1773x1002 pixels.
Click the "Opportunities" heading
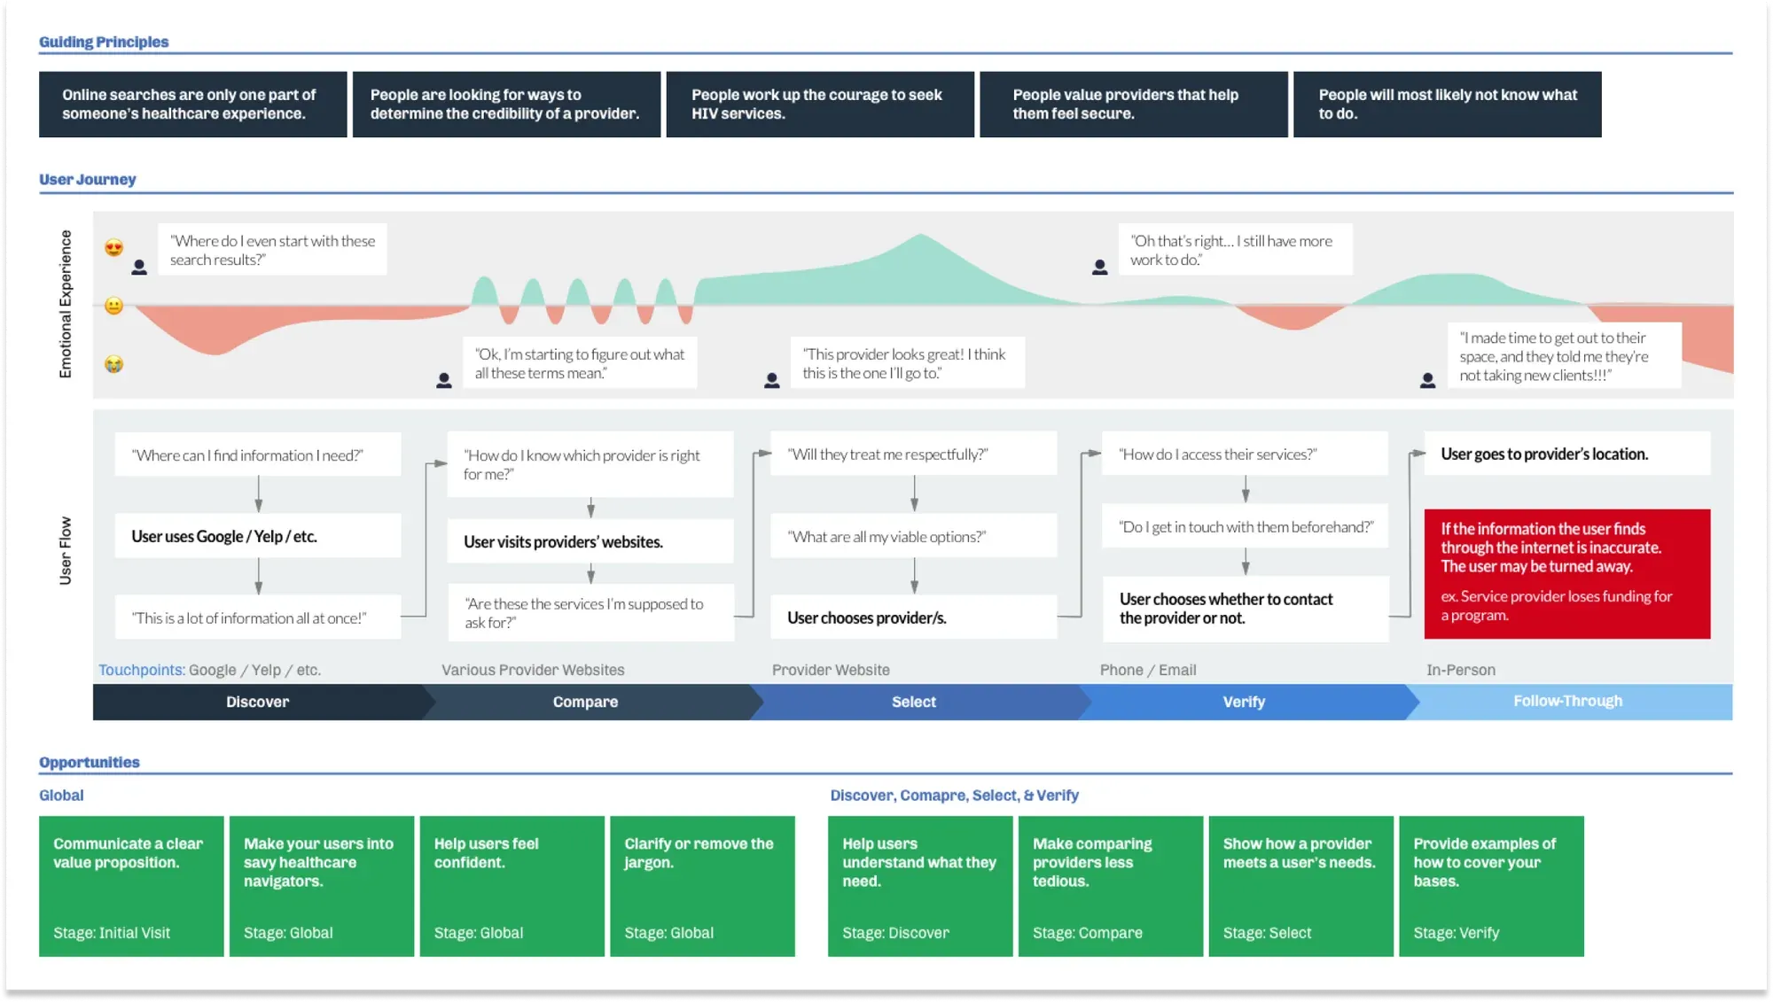(90, 762)
